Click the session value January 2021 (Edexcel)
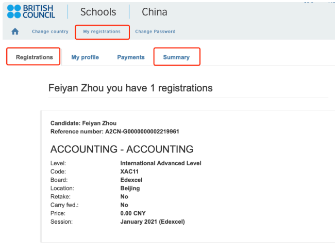Image resolution: width=335 pixels, height=250 pixels. pyautogui.click(x=153, y=222)
